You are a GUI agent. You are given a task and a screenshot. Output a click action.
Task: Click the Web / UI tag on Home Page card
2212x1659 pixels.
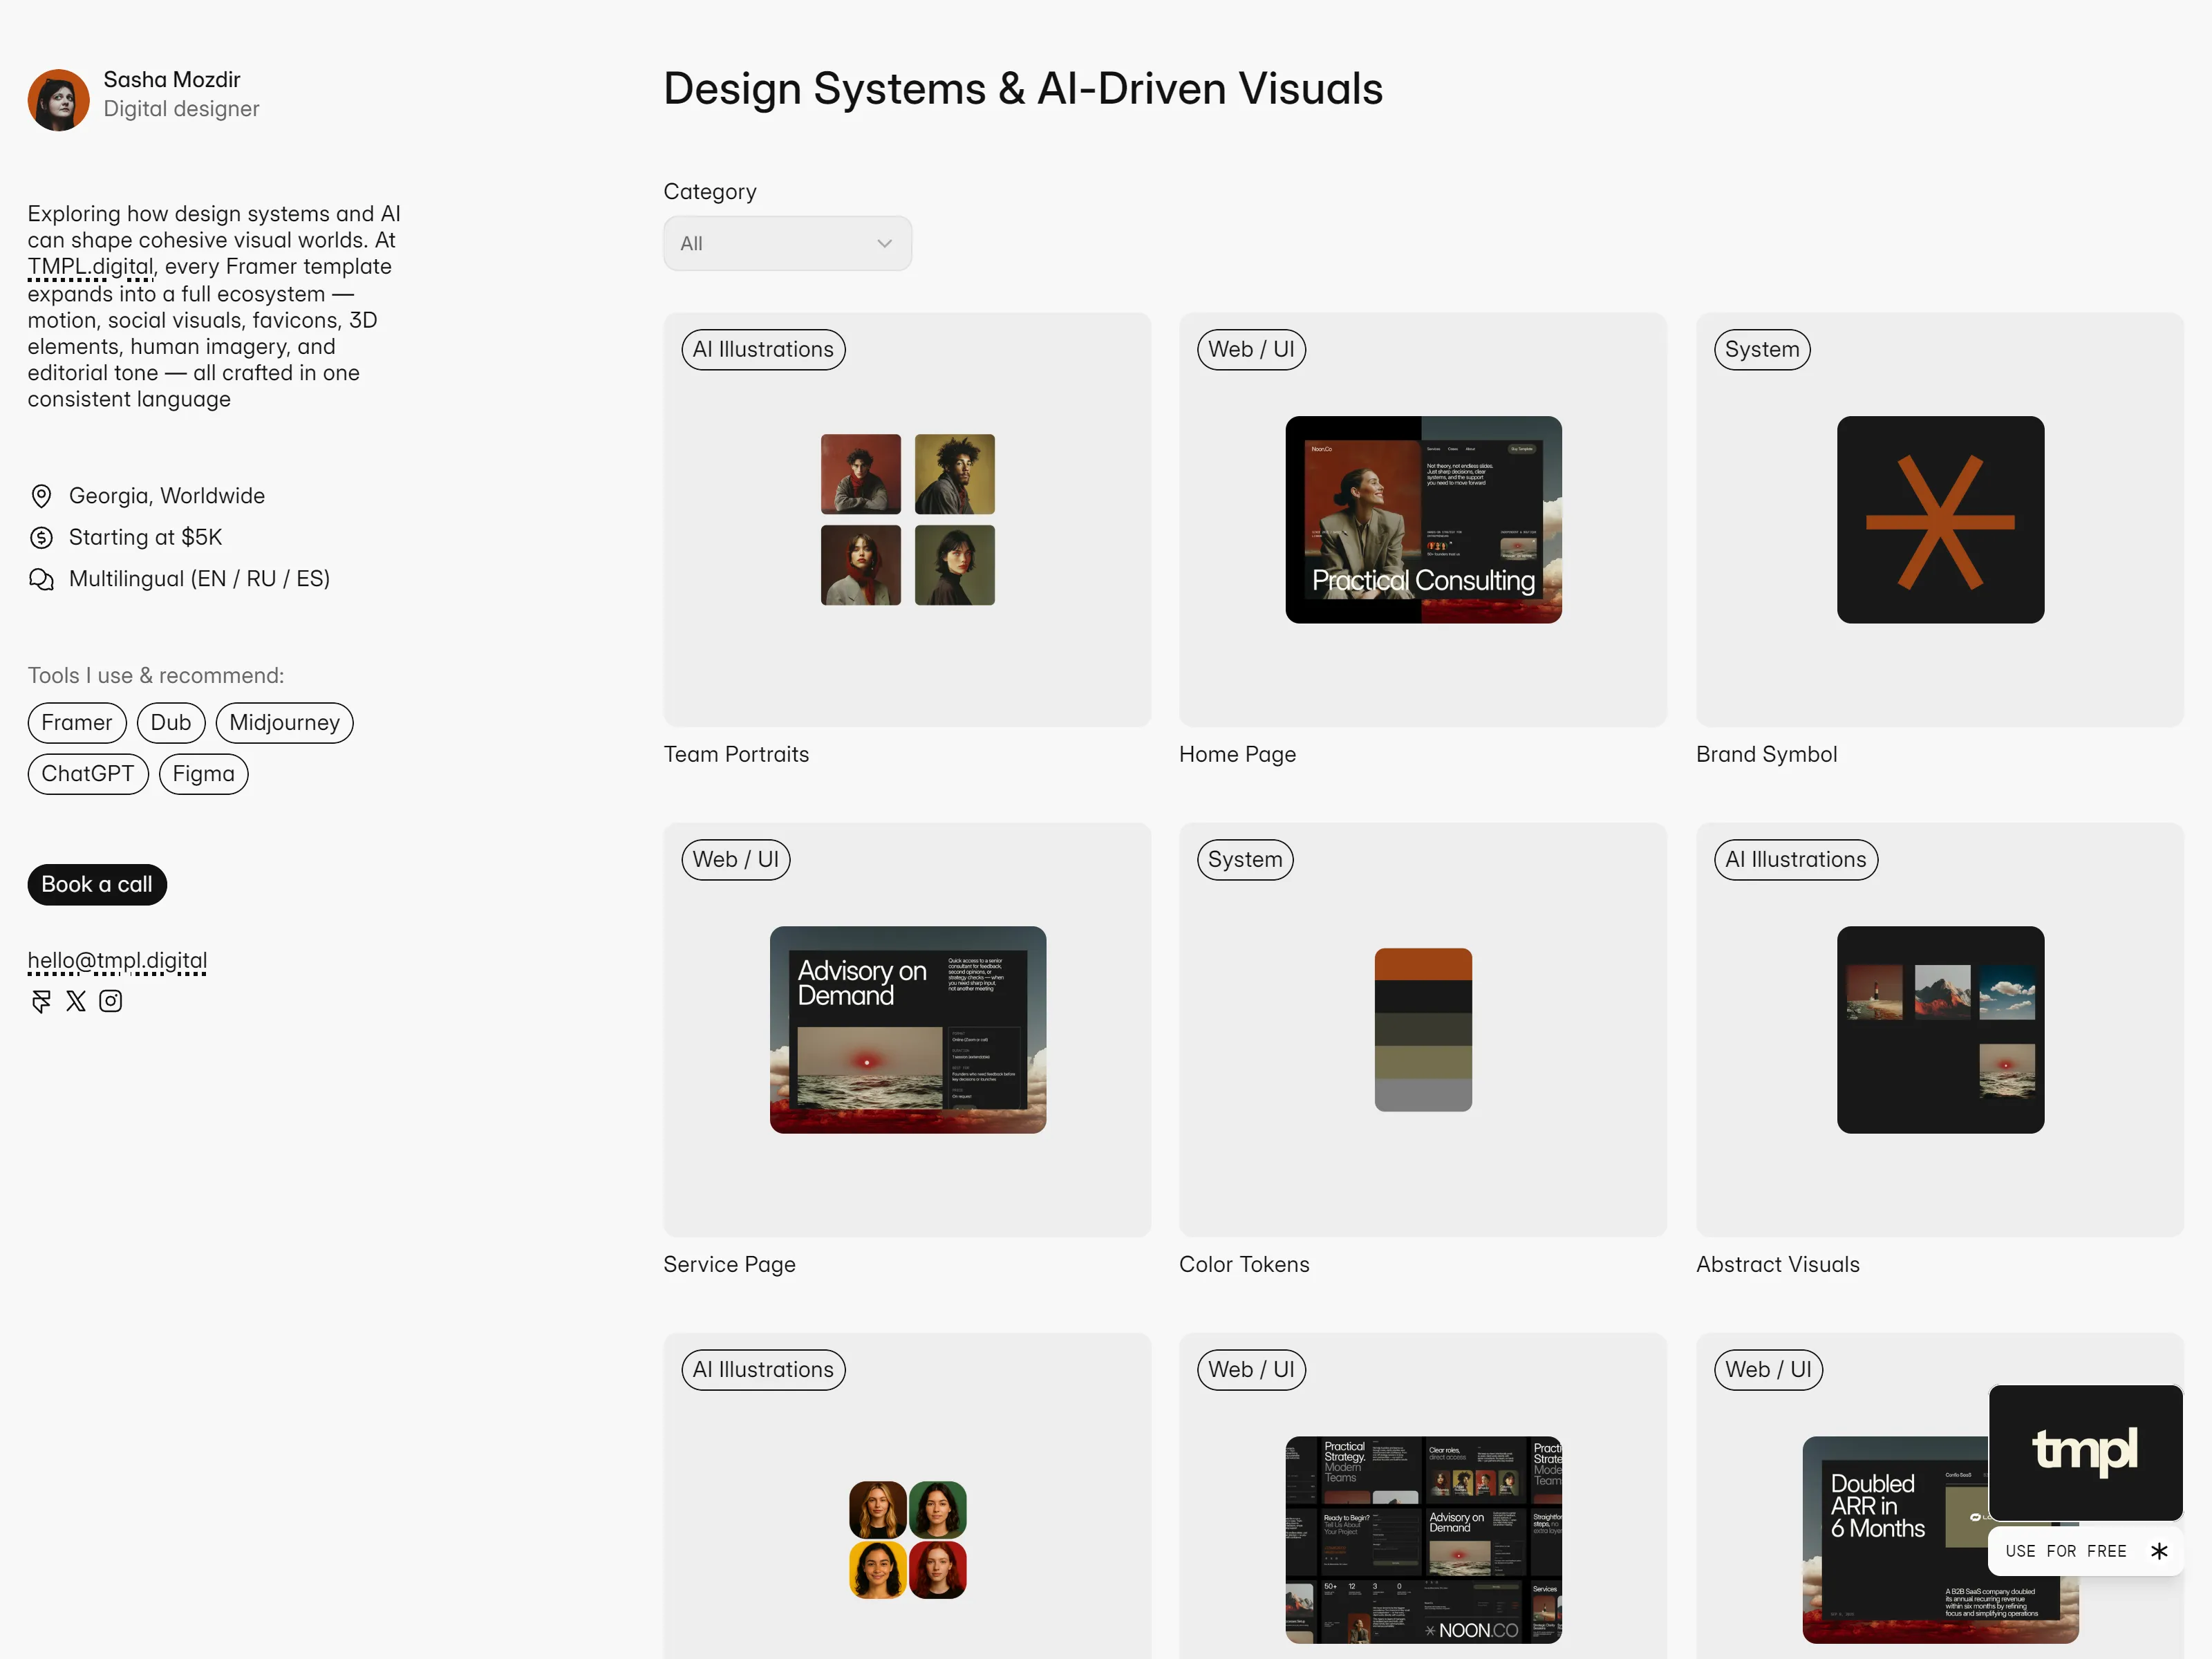[x=1251, y=350]
